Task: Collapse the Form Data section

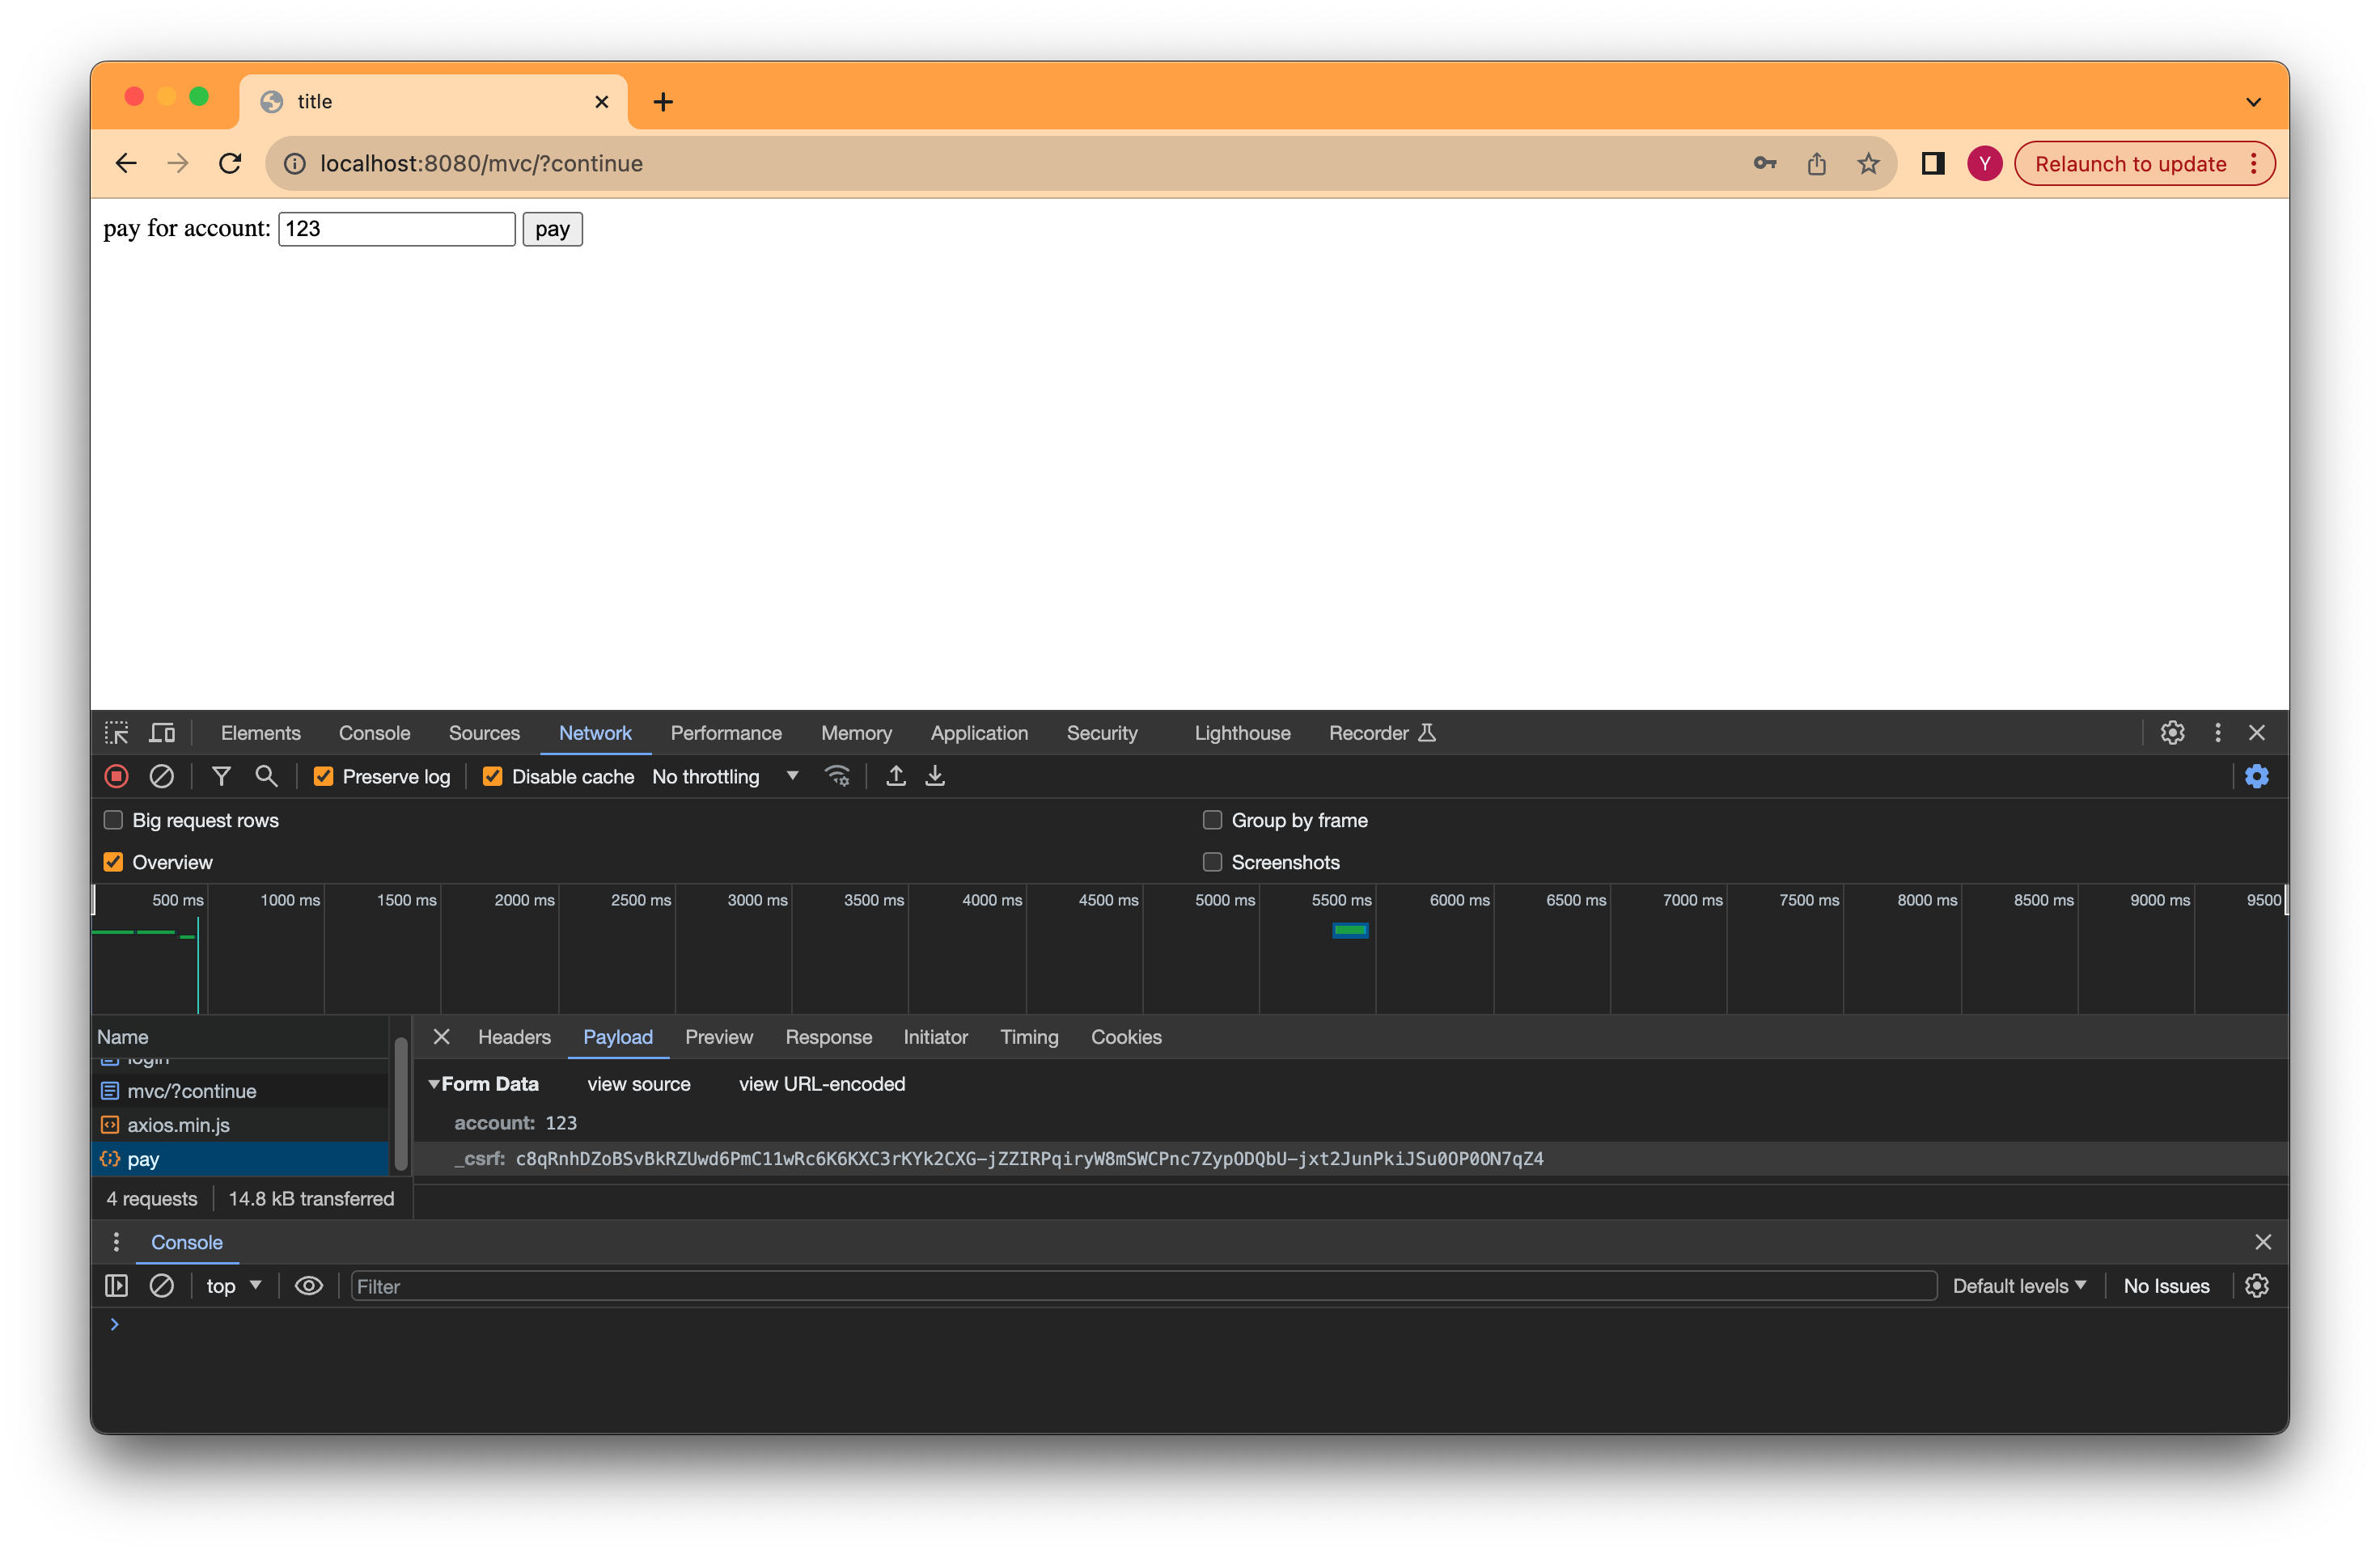Action: point(436,1083)
